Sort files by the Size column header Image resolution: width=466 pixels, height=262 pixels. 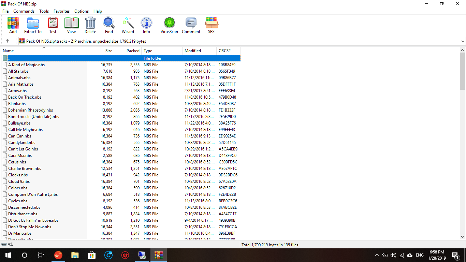coord(101,51)
